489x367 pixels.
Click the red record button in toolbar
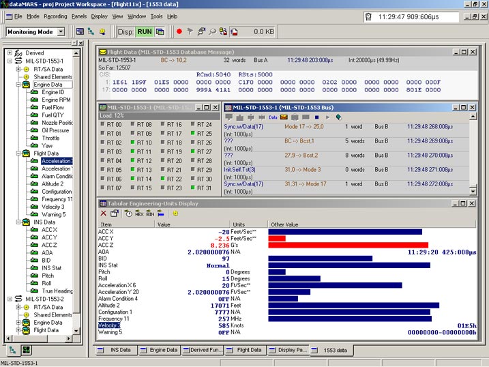click(179, 31)
